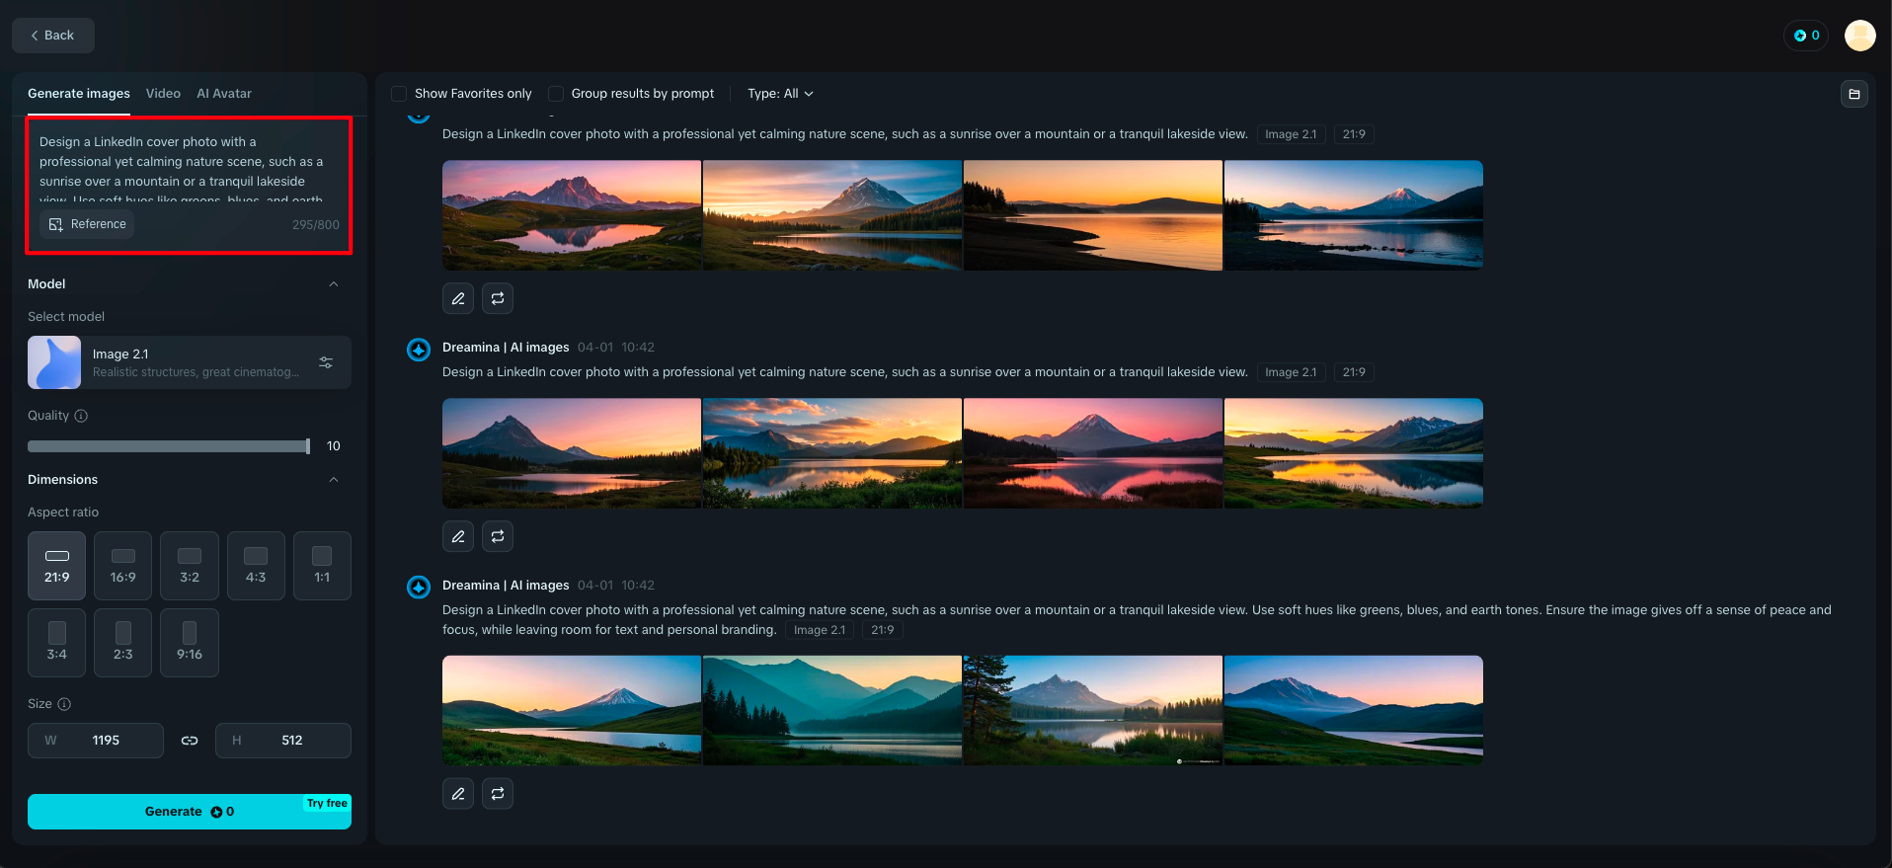
Task: Collapse the Dimensions section
Action: (334, 480)
